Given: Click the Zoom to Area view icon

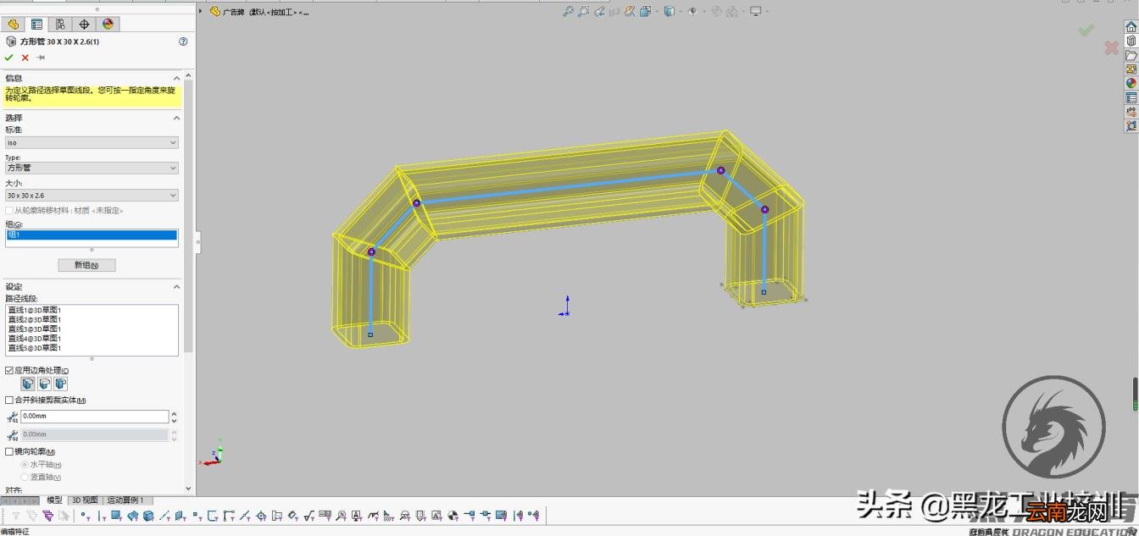Looking at the screenshot, I should (x=584, y=11).
